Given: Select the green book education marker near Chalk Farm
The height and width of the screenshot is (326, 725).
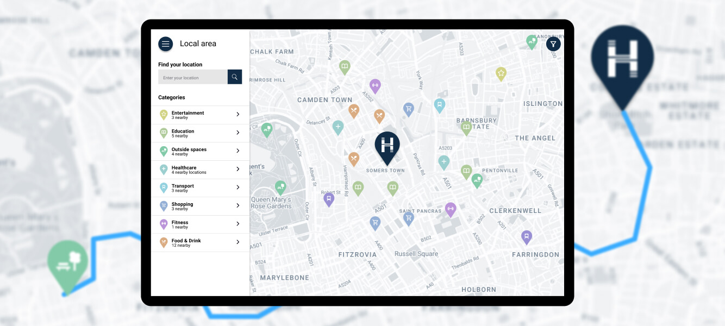Looking at the screenshot, I should click(345, 66).
